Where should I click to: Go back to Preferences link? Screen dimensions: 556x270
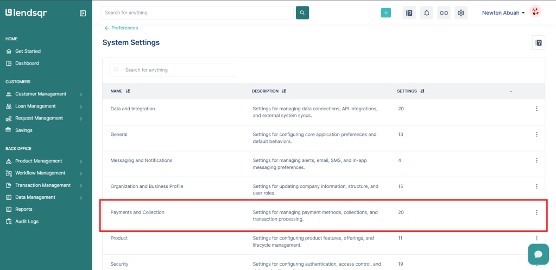coord(122,28)
